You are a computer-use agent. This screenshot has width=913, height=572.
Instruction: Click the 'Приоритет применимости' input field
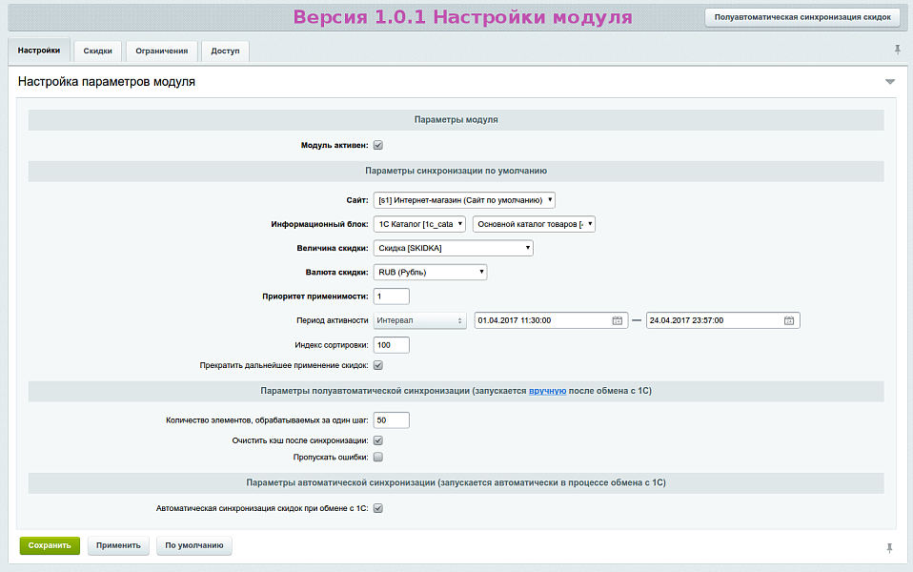point(391,296)
